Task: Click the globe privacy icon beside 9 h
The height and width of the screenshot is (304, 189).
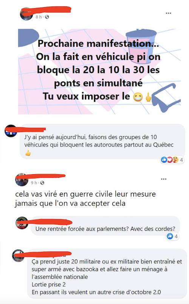Action: (x=42, y=183)
